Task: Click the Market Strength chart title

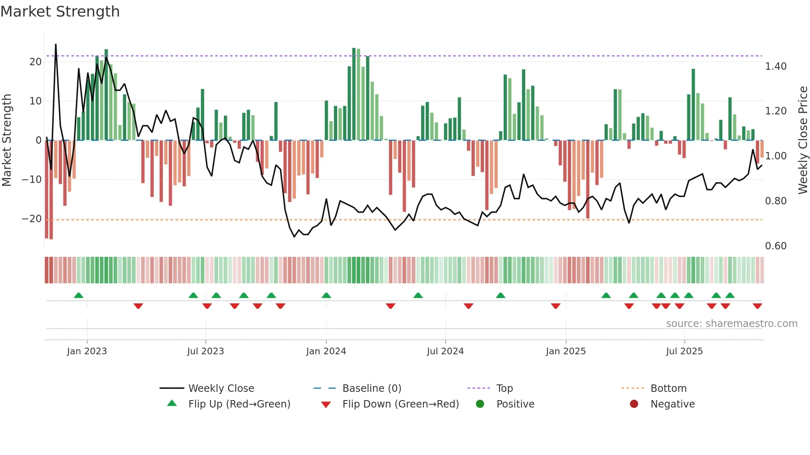Action: tap(60, 12)
